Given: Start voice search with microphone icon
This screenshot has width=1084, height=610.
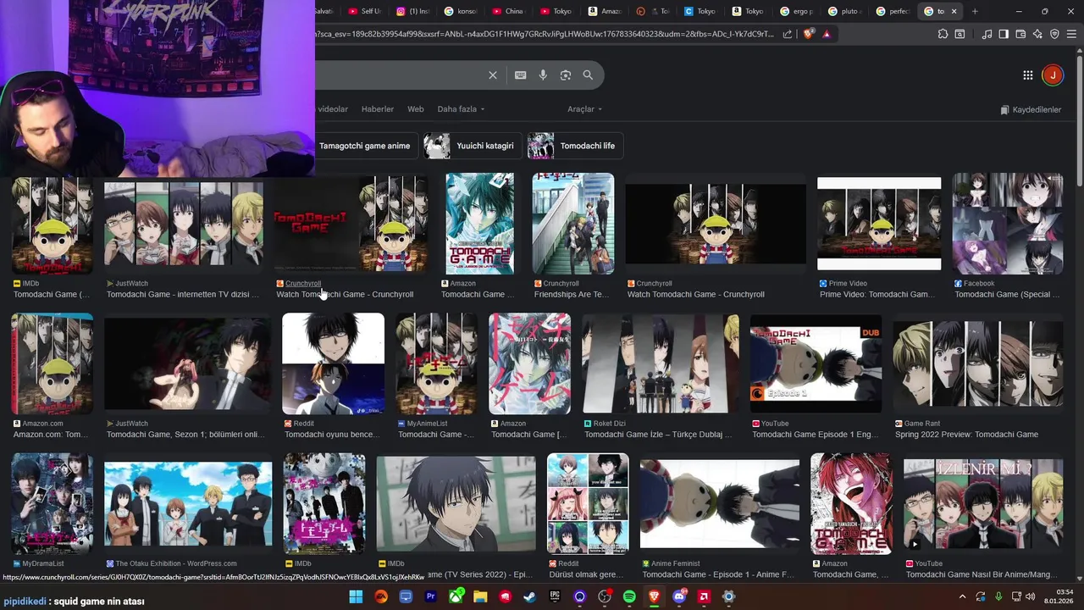Looking at the screenshot, I should click(x=543, y=75).
